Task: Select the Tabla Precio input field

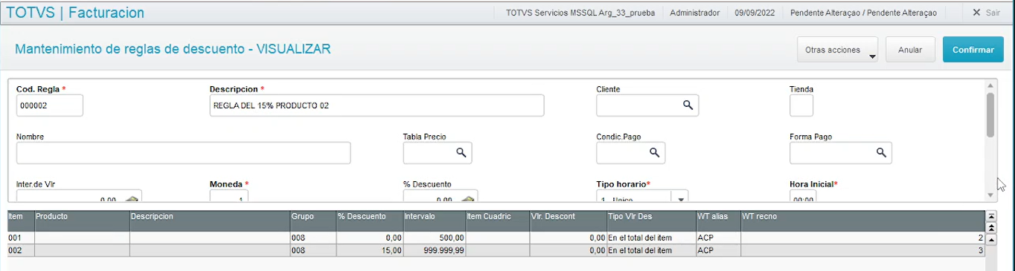Action: click(x=438, y=153)
